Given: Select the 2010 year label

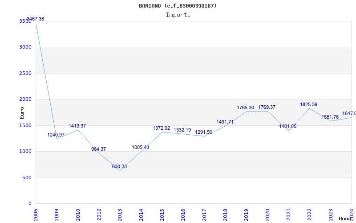Looking at the screenshot, I should [x=78, y=215].
